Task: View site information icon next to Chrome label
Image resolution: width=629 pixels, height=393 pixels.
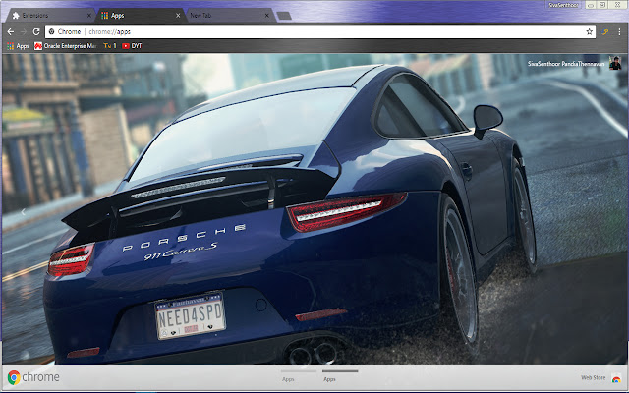Action: pos(52,31)
